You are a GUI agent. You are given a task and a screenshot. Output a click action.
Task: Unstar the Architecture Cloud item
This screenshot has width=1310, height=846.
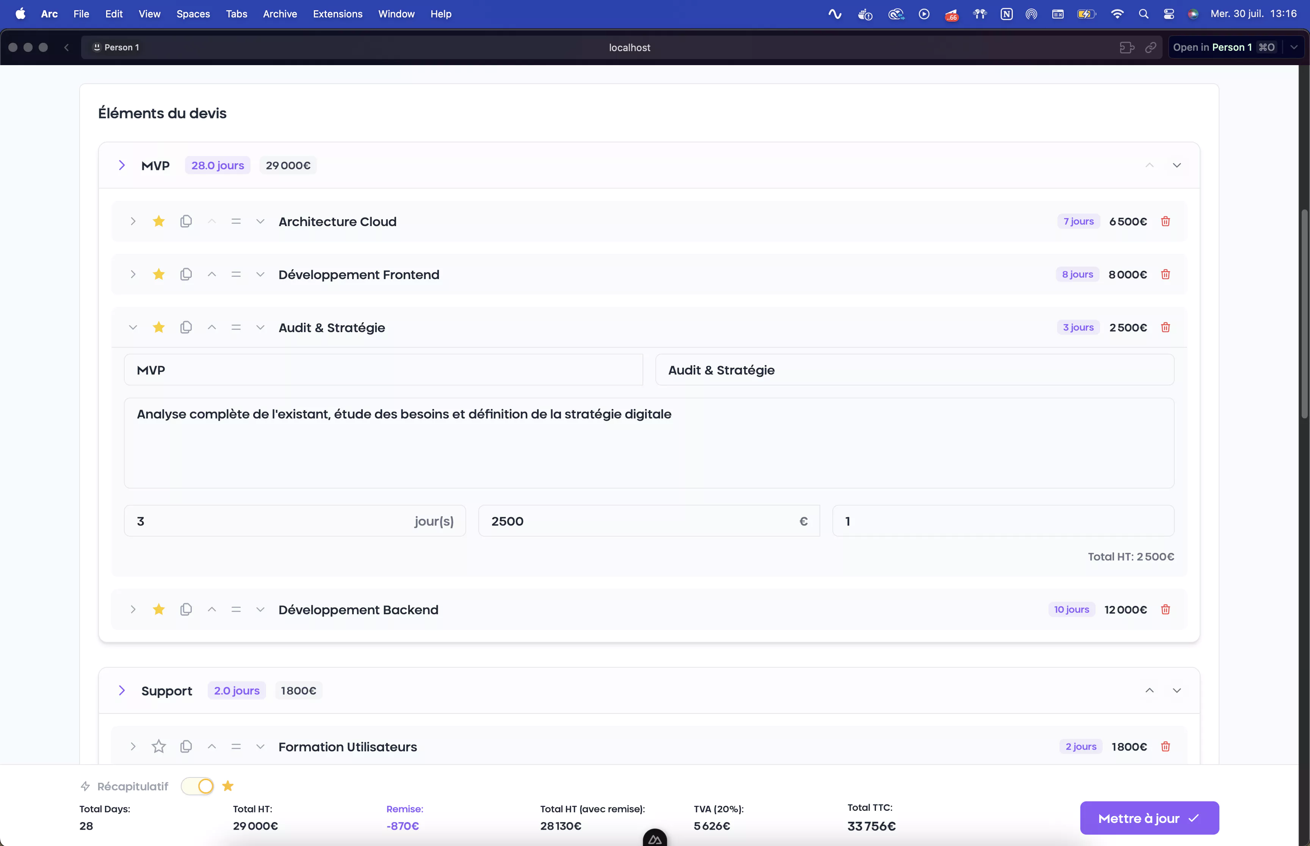pyautogui.click(x=159, y=222)
